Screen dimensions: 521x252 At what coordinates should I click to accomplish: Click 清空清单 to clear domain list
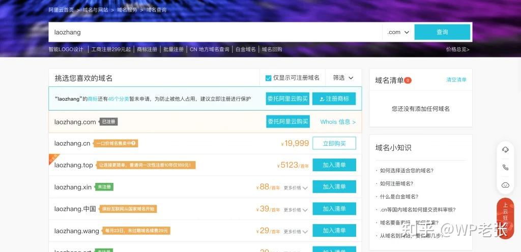pyautogui.click(x=456, y=80)
